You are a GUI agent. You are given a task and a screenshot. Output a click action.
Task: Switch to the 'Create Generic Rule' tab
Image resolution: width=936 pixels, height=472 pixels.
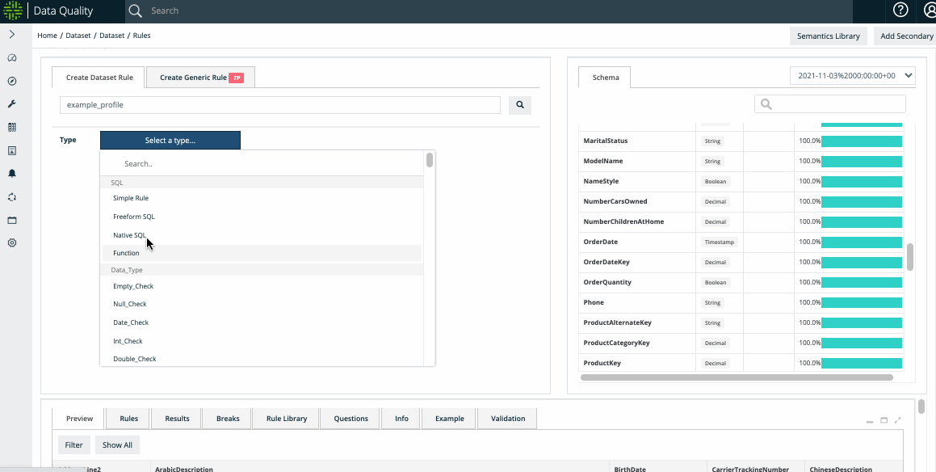tap(200, 78)
